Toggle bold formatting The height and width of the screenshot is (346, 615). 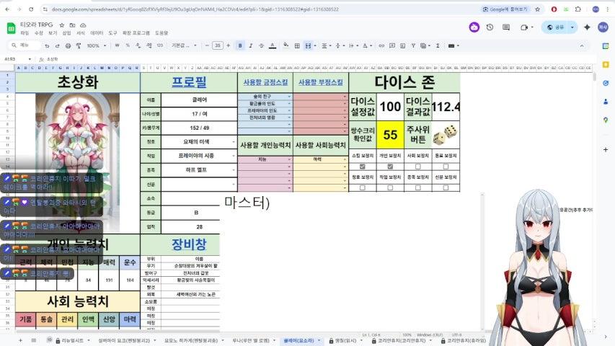click(240, 46)
